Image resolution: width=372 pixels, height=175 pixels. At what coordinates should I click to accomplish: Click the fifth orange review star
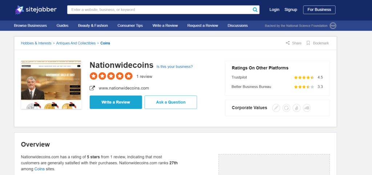129,76
